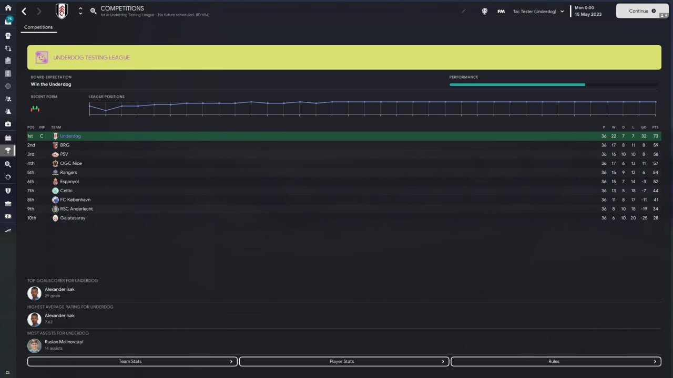This screenshot has width=673, height=378.
Task: Click the Underdog Testing League logo icon
Action: [42, 57]
